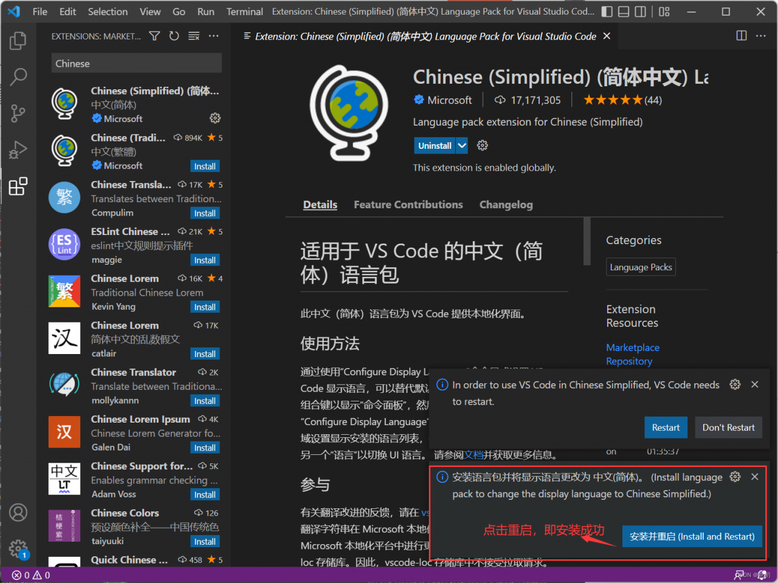Image resolution: width=778 pixels, height=583 pixels.
Task: Install Chinese Lorem by Kevin Yang
Action: pyautogui.click(x=205, y=307)
